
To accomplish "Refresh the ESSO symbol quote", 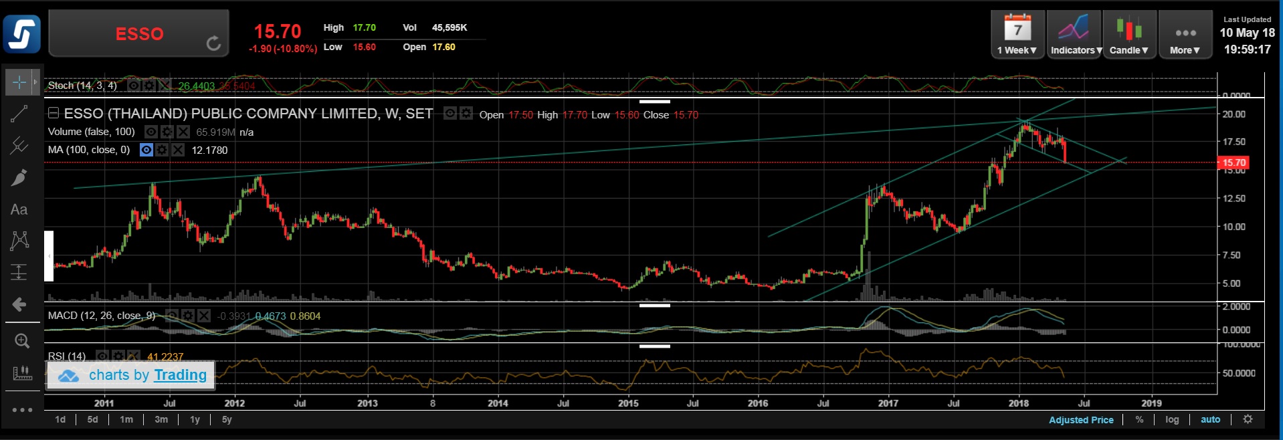I will tap(213, 43).
